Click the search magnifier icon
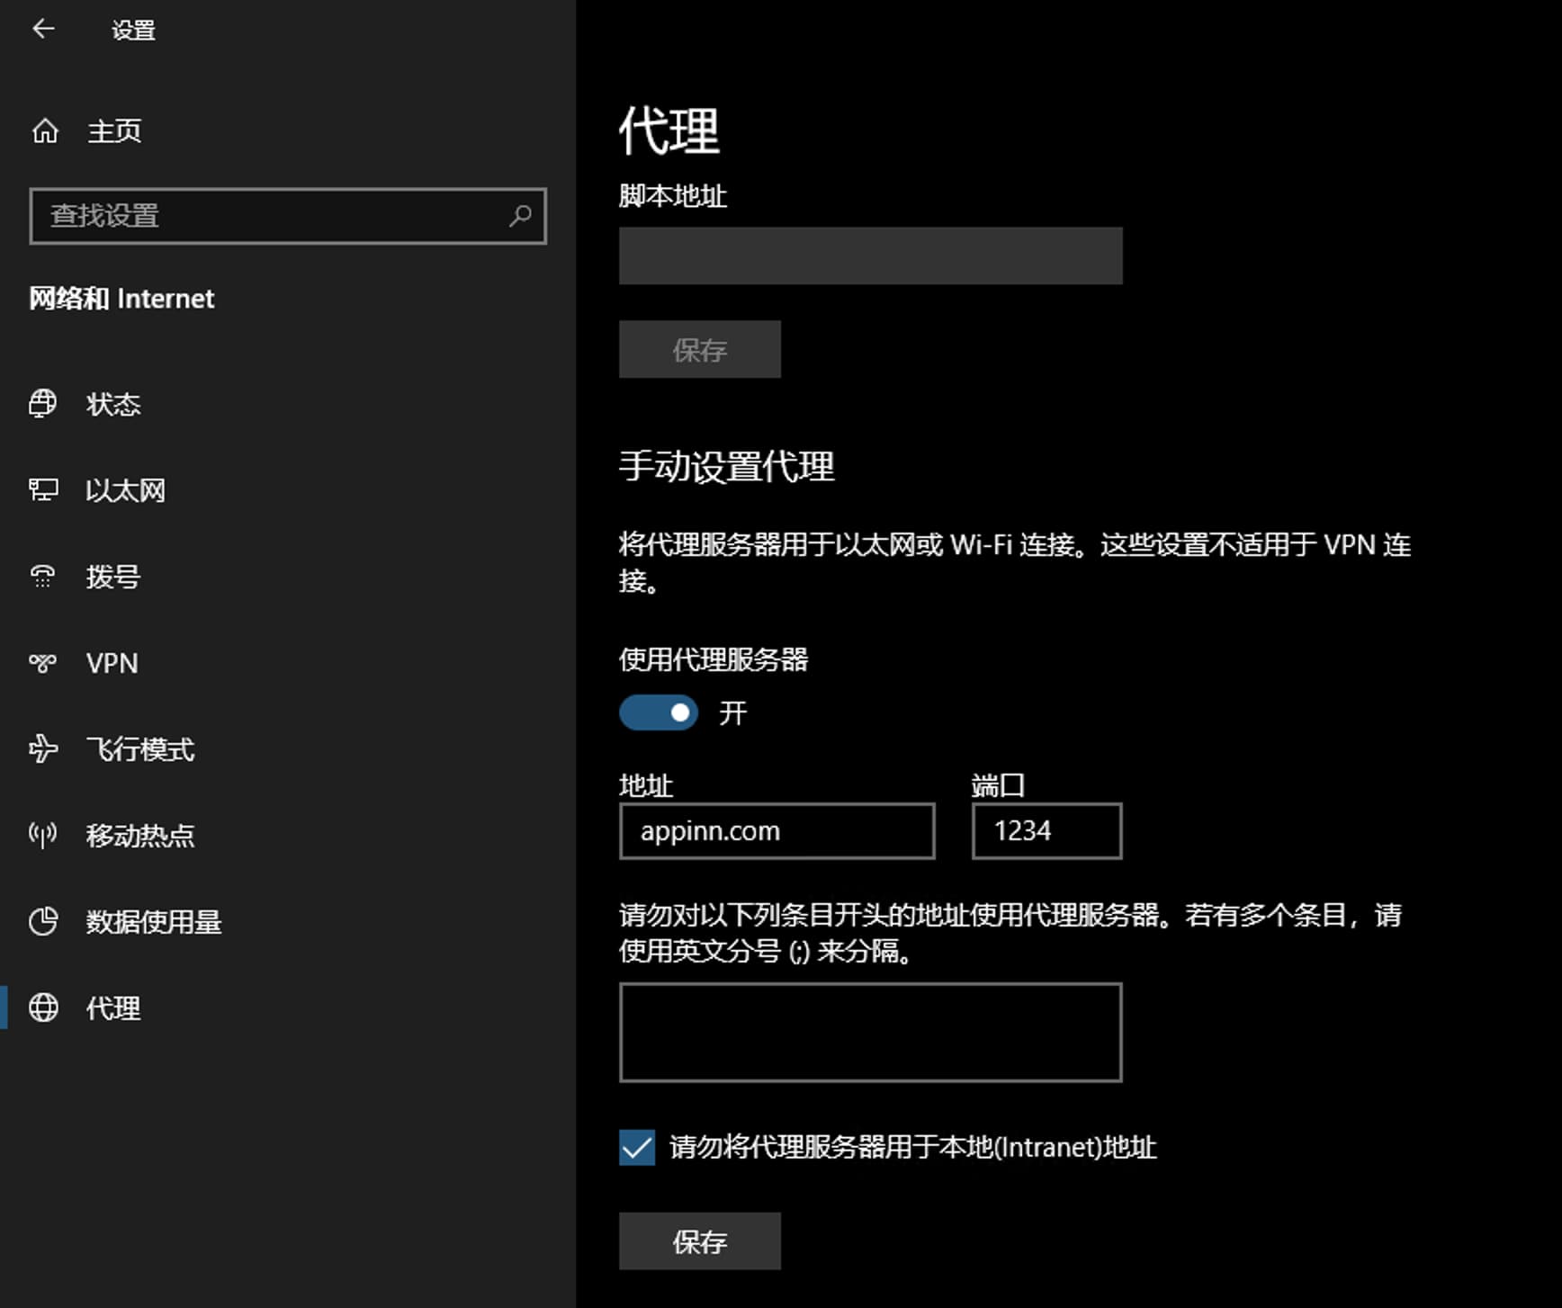 (x=520, y=216)
